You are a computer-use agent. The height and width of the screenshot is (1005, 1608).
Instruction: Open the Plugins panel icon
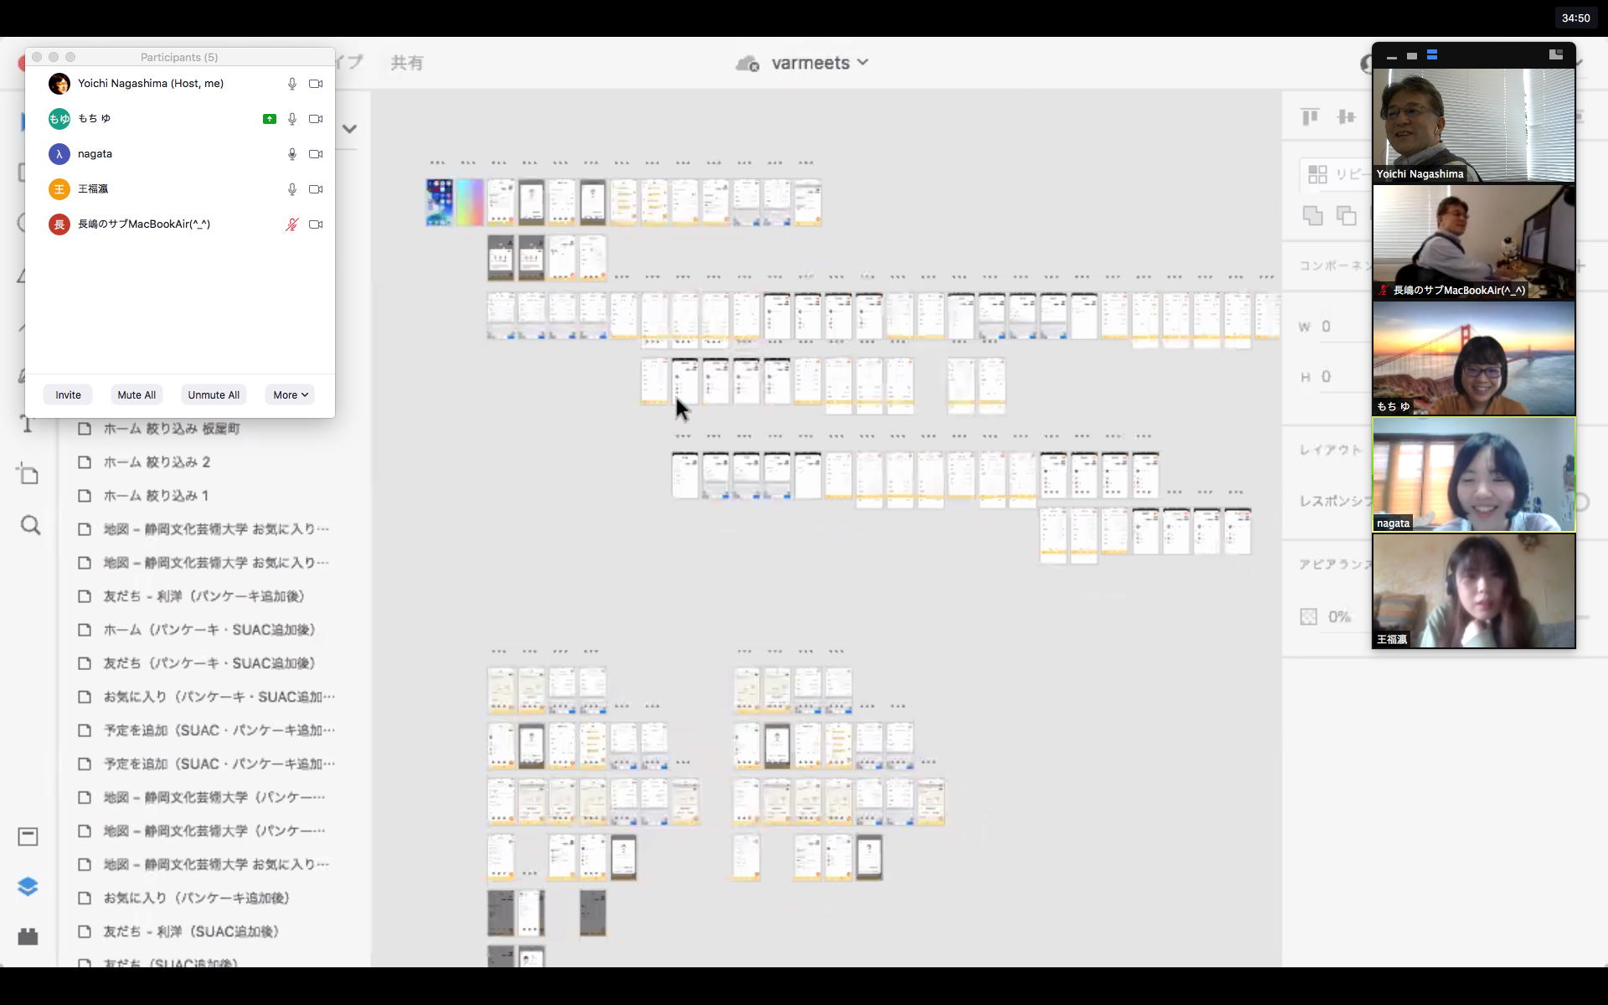tap(28, 936)
